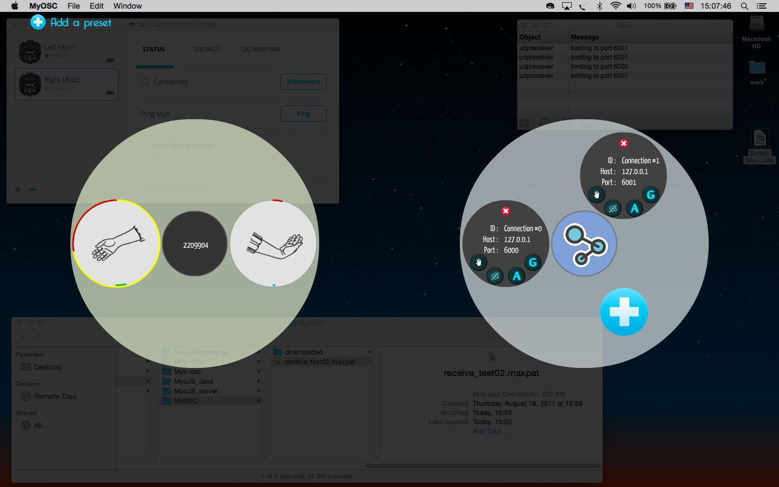Open the CALIBRATION tab
This screenshot has width=779, height=487.
click(261, 49)
